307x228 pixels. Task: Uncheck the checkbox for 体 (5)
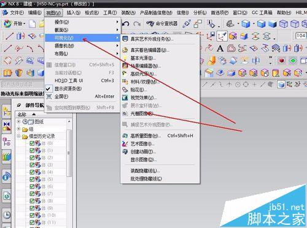[x=32, y=179]
